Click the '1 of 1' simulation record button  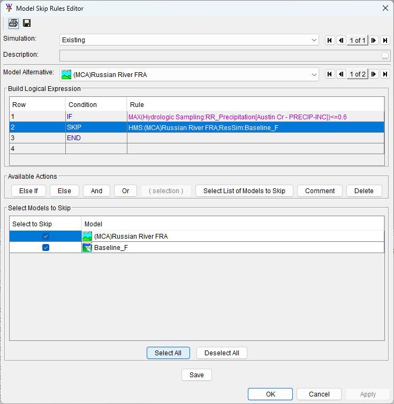(358, 40)
